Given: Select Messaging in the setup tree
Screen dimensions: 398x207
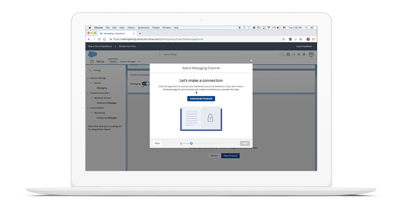Looking at the screenshot, I should click(x=102, y=88).
